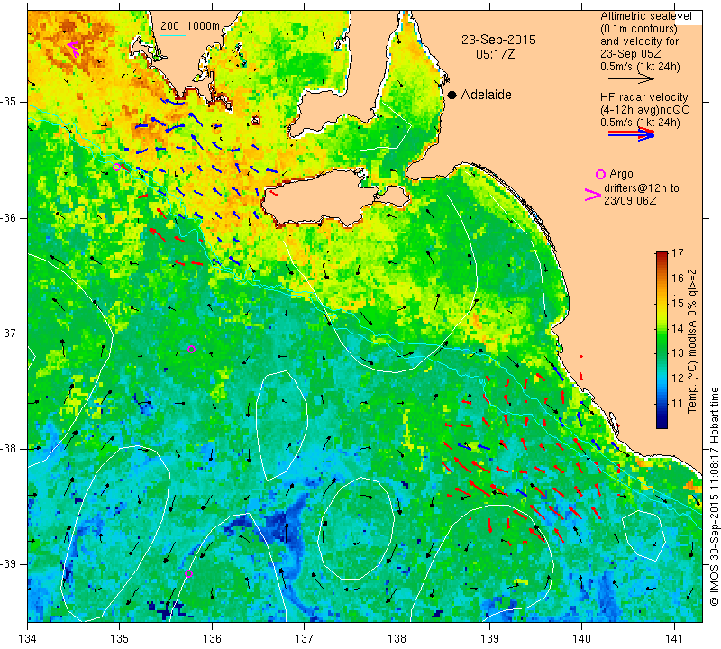The width and height of the screenshot is (721, 649).
Task: Click the longitude axis label 138
Action: pyautogui.click(x=397, y=638)
